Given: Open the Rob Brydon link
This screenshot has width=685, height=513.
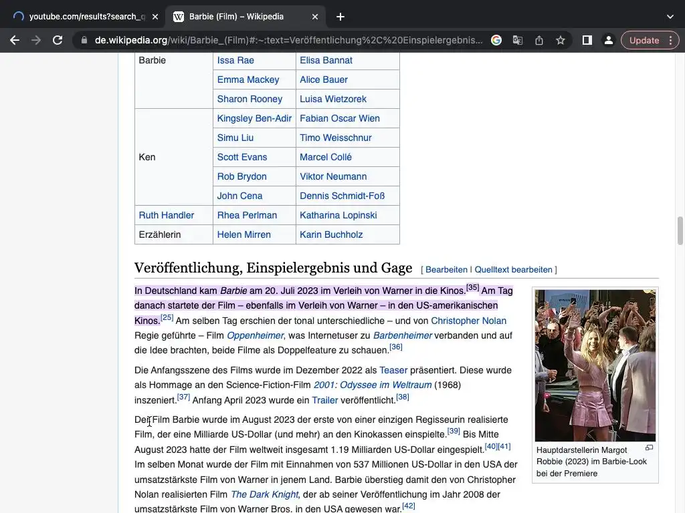Looking at the screenshot, I should click(241, 176).
